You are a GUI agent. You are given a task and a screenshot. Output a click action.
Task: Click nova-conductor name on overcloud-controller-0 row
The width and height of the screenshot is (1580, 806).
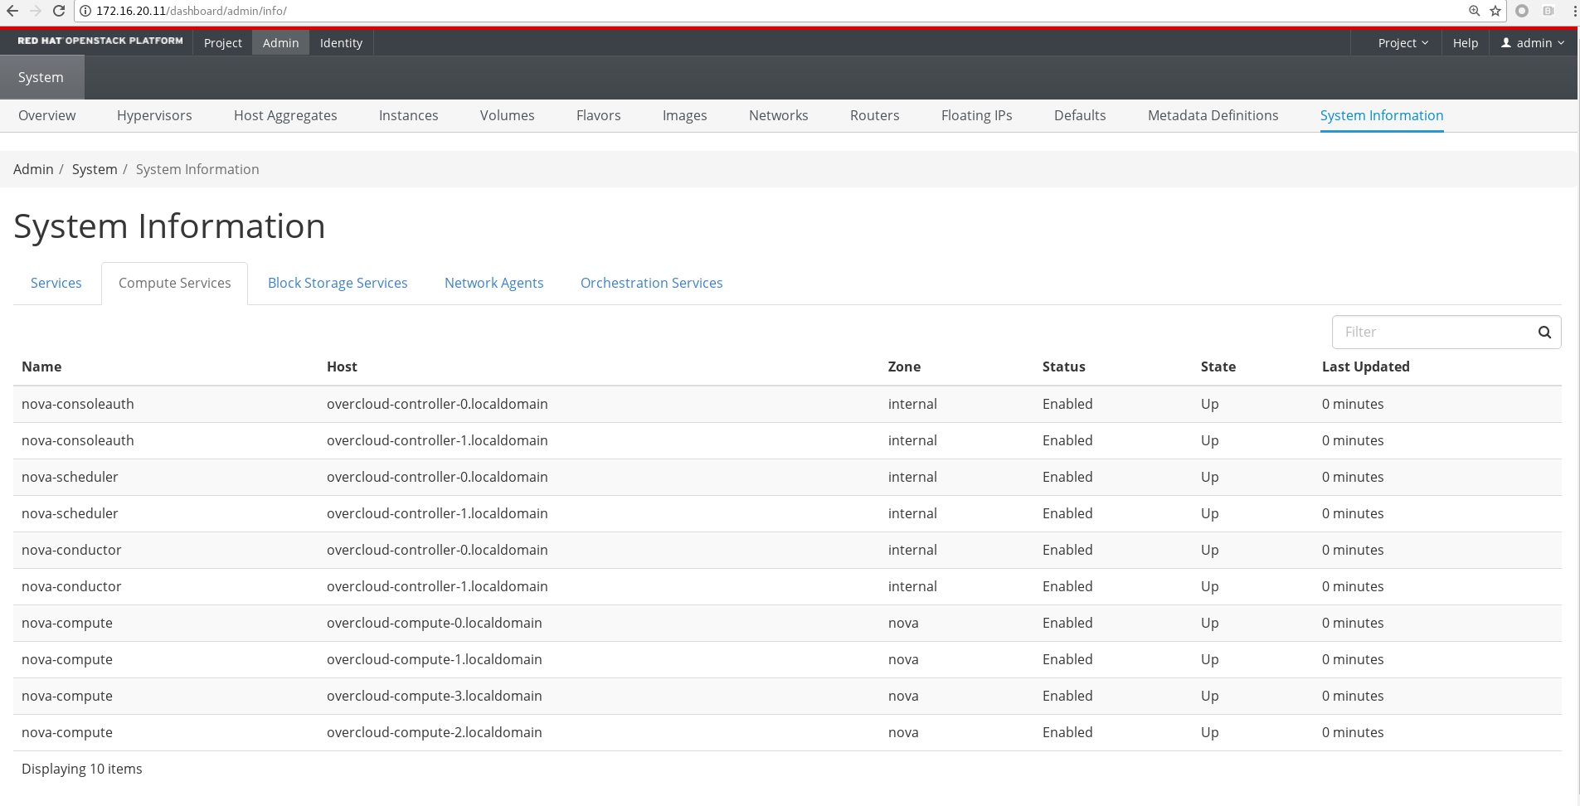coord(71,550)
